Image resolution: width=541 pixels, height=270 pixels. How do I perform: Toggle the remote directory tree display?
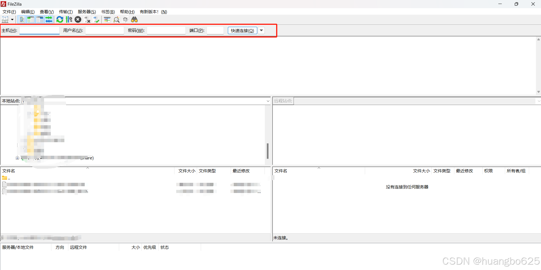pyautogui.click(x=40, y=19)
